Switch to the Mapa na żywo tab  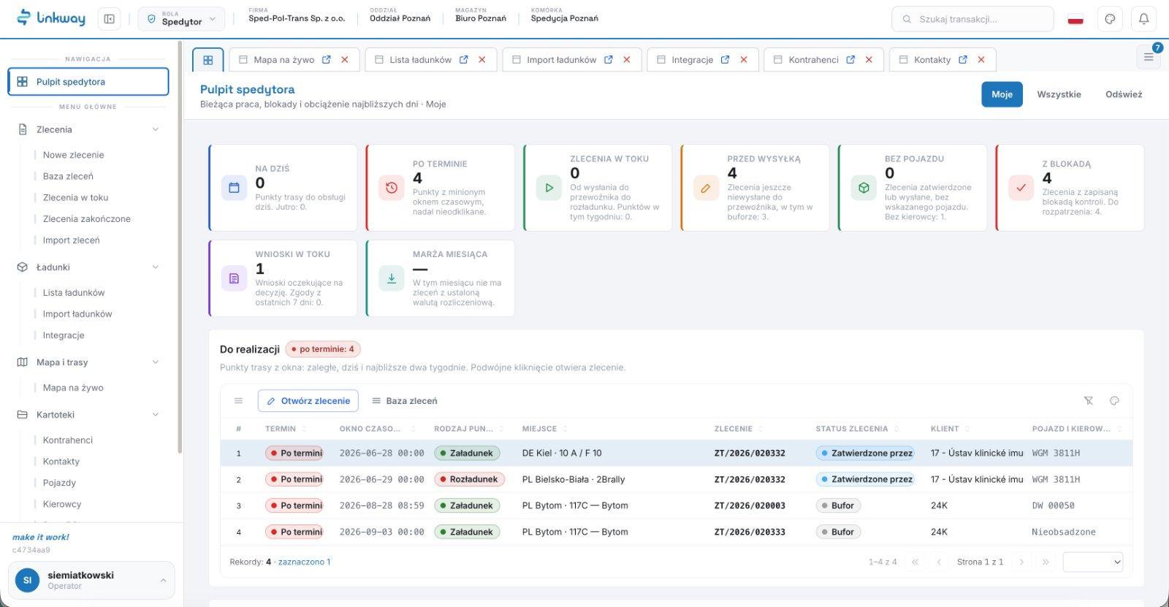[x=283, y=60]
